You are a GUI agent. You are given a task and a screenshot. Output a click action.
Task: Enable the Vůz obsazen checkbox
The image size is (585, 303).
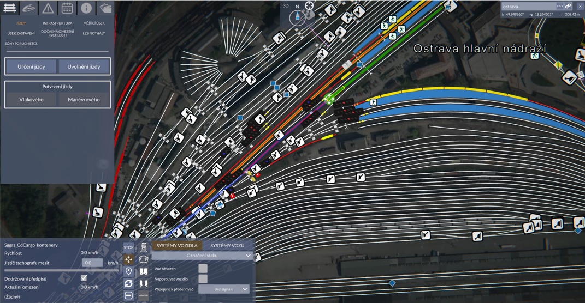point(203,268)
